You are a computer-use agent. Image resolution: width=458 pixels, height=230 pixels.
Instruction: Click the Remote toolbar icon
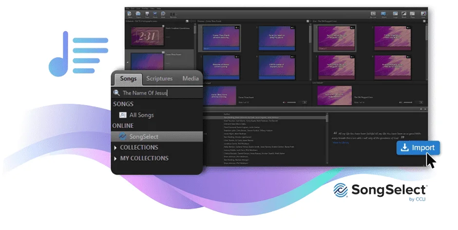pos(173,15)
